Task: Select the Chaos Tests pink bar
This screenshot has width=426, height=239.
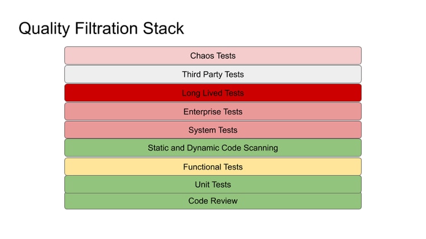Action: pos(213,56)
